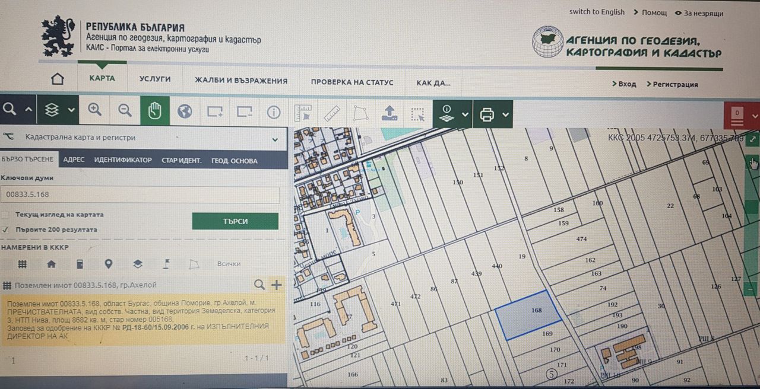Viewport: 760px width, 389px height.
Task: Click the globe full extent icon
Action: click(x=185, y=111)
